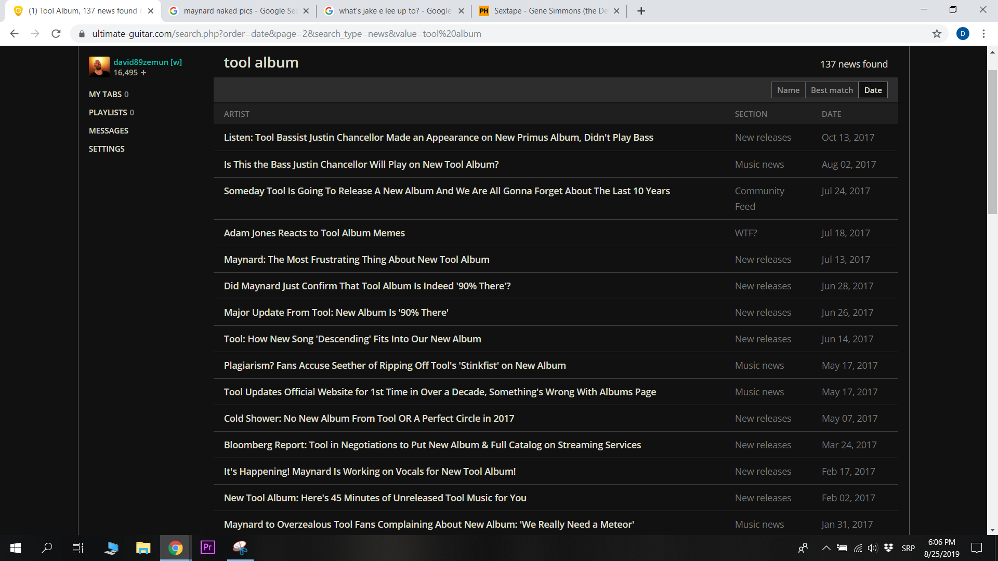The image size is (998, 561).
Task: Sort results by Date
Action: pyautogui.click(x=873, y=90)
